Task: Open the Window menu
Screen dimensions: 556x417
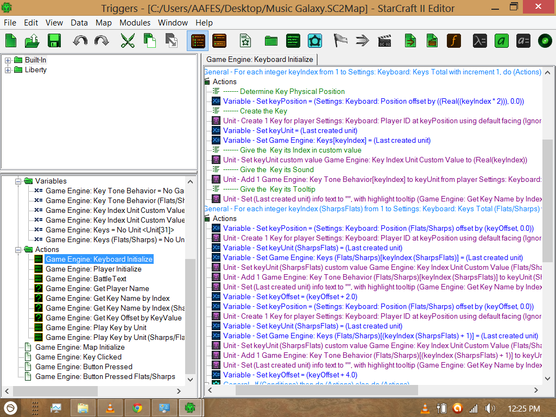Action: [173, 23]
